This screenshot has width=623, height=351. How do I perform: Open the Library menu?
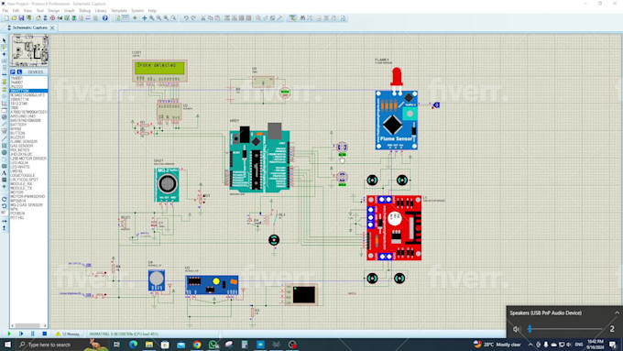pyautogui.click(x=101, y=11)
